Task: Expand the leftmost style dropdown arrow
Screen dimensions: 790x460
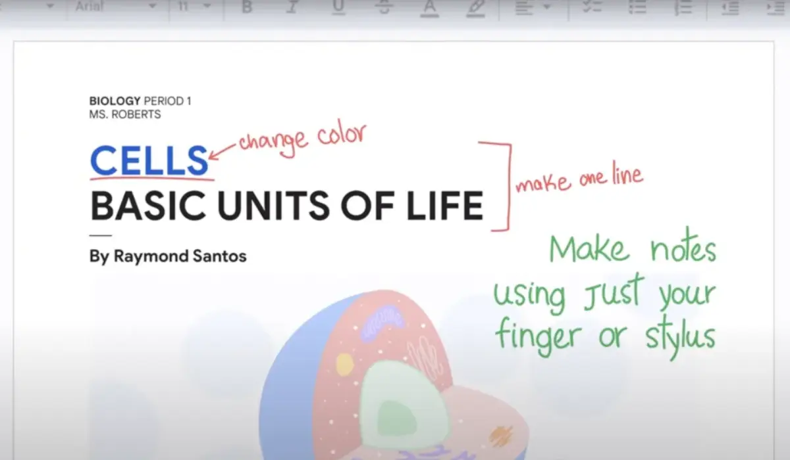Action: pos(49,7)
